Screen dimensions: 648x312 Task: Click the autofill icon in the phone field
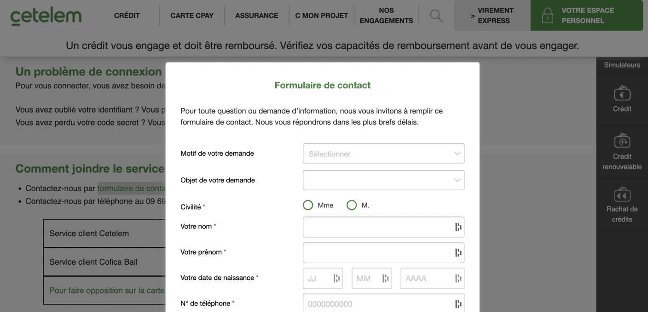[458, 304]
